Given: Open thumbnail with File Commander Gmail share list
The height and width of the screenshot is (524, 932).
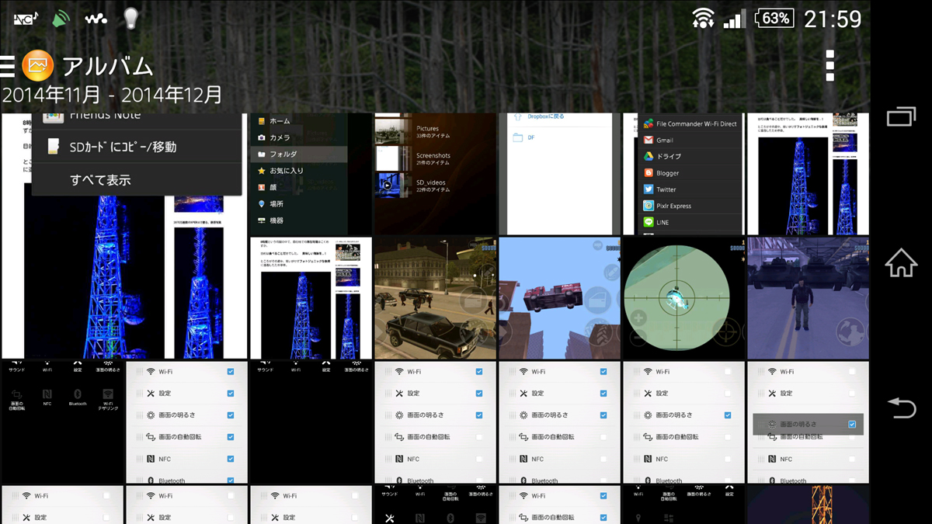Looking at the screenshot, I should point(683,174).
